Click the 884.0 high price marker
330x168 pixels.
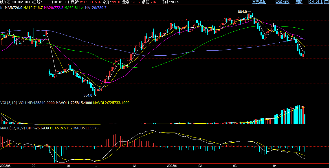242,12
